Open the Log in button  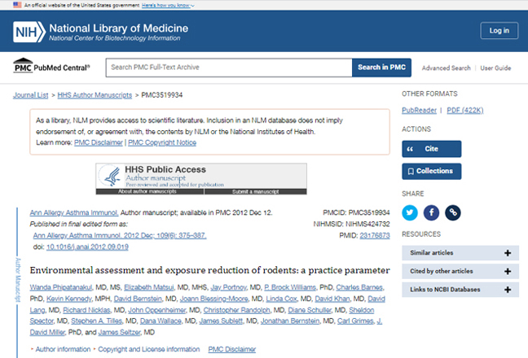tap(499, 31)
